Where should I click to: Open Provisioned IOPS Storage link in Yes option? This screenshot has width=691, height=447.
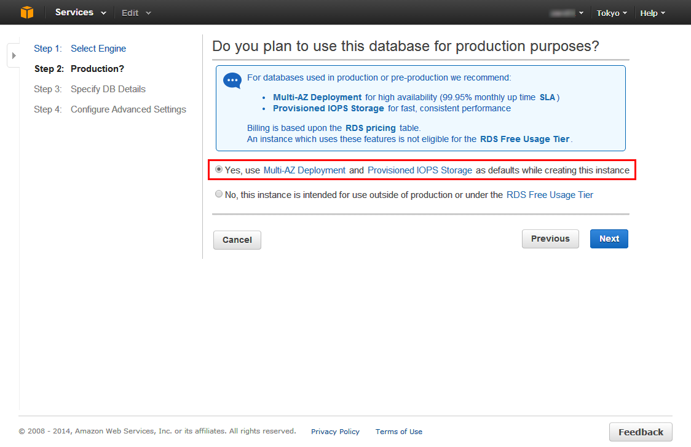click(420, 170)
